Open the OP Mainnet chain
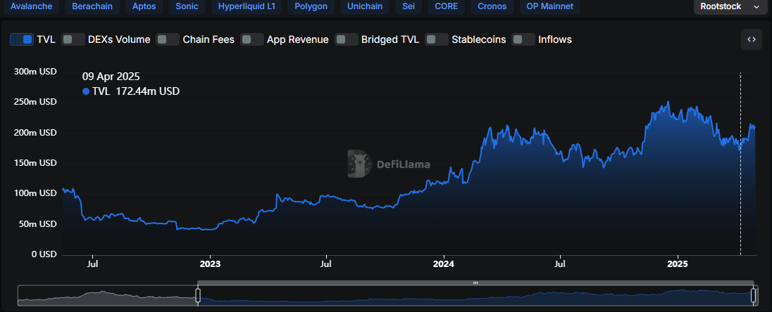Screen dimensions: 772x312 (x=549, y=7)
